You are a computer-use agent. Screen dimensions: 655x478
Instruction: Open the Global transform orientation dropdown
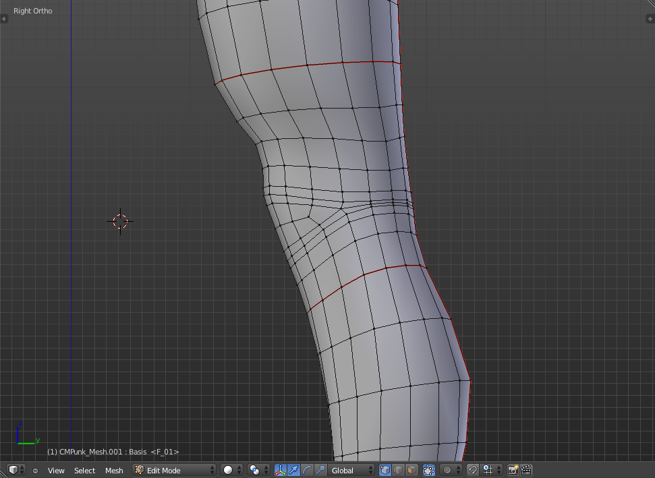coord(351,470)
